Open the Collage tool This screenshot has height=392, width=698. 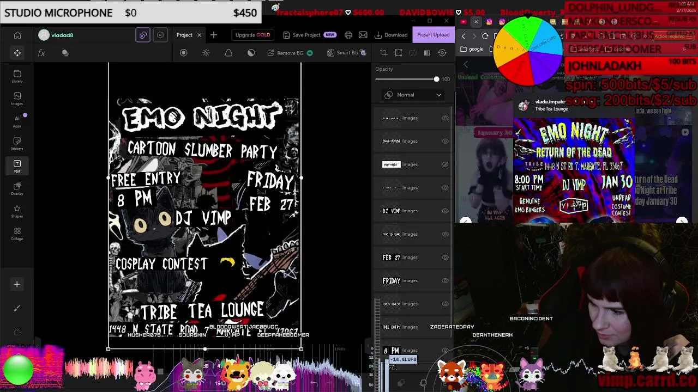point(17,234)
